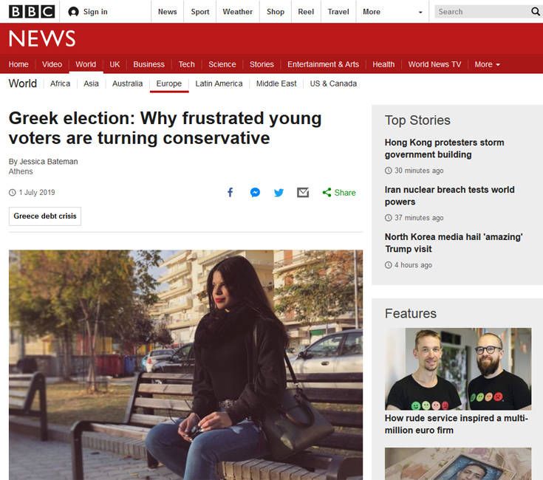Screen dimensions: 543x480
Task: Click the Sign in account icon
Action: [73, 12]
